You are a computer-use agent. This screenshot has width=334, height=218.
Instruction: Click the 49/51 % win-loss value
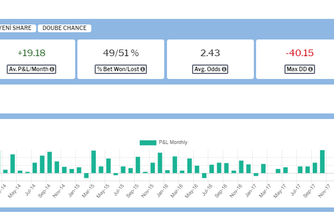click(x=121, y=53)
